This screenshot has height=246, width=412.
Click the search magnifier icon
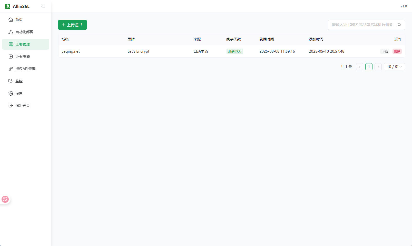(x=399, y=25)
